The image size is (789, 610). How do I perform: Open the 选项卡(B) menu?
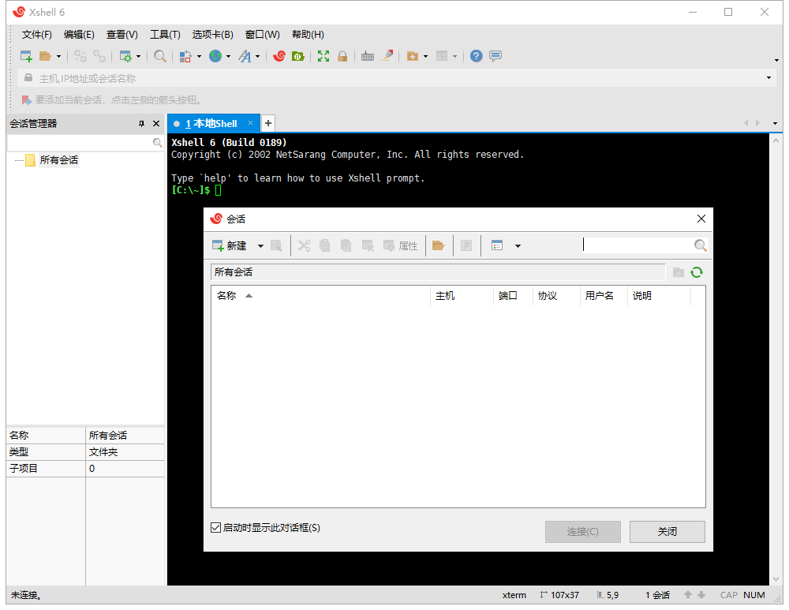pyautogui.click(x=213, y=35)
